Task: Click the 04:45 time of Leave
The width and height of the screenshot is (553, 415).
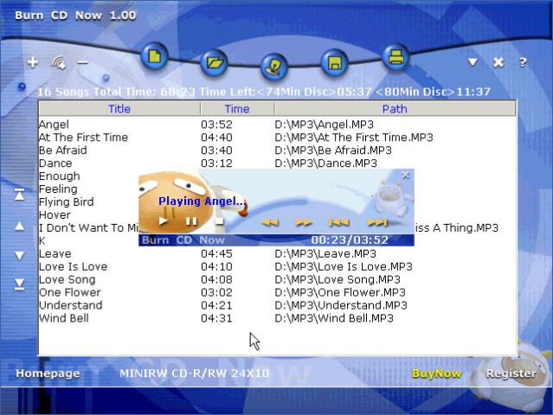Action: coord(216,254)
